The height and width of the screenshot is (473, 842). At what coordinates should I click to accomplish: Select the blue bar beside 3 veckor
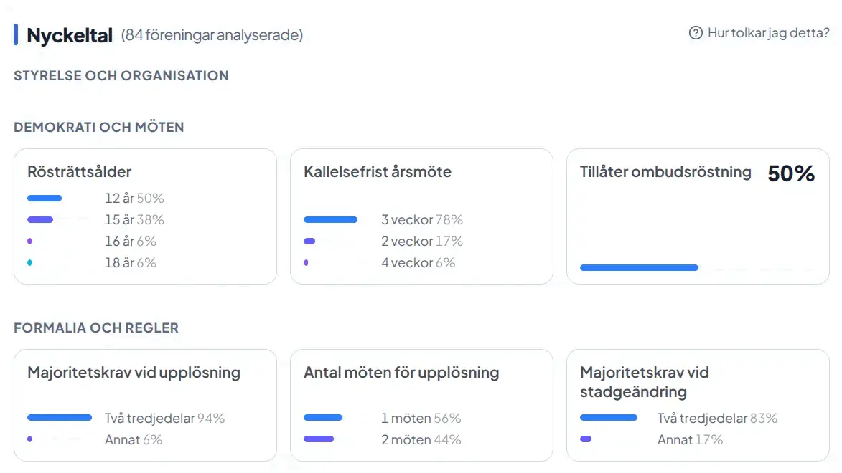click(x=331, y=219)
